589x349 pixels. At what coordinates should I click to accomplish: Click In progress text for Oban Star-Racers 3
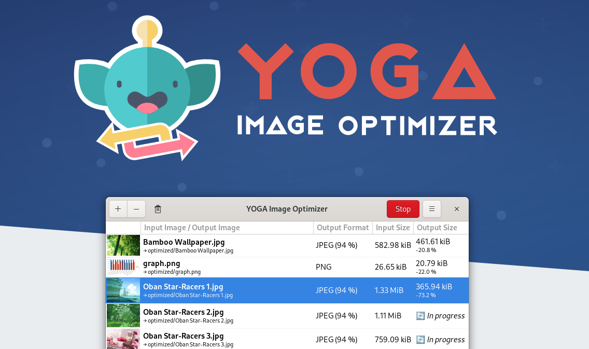[445, 340]
